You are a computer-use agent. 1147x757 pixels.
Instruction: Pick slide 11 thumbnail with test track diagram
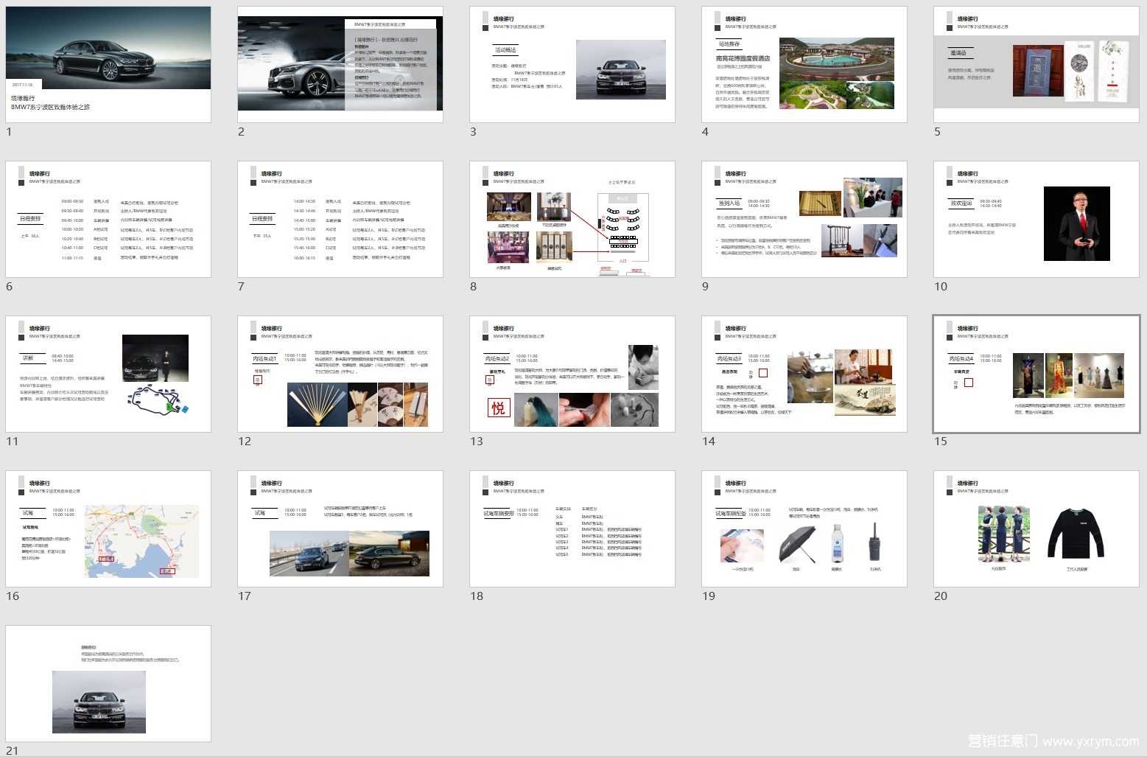108,374
